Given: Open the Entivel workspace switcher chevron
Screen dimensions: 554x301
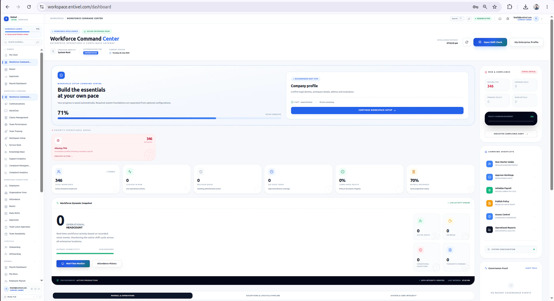Looking at the screenshot, I should tap(18, 17).
